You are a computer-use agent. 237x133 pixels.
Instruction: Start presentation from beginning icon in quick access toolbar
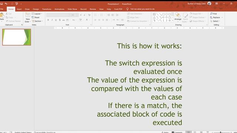16,4
